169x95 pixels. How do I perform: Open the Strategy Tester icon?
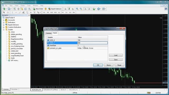30,9
